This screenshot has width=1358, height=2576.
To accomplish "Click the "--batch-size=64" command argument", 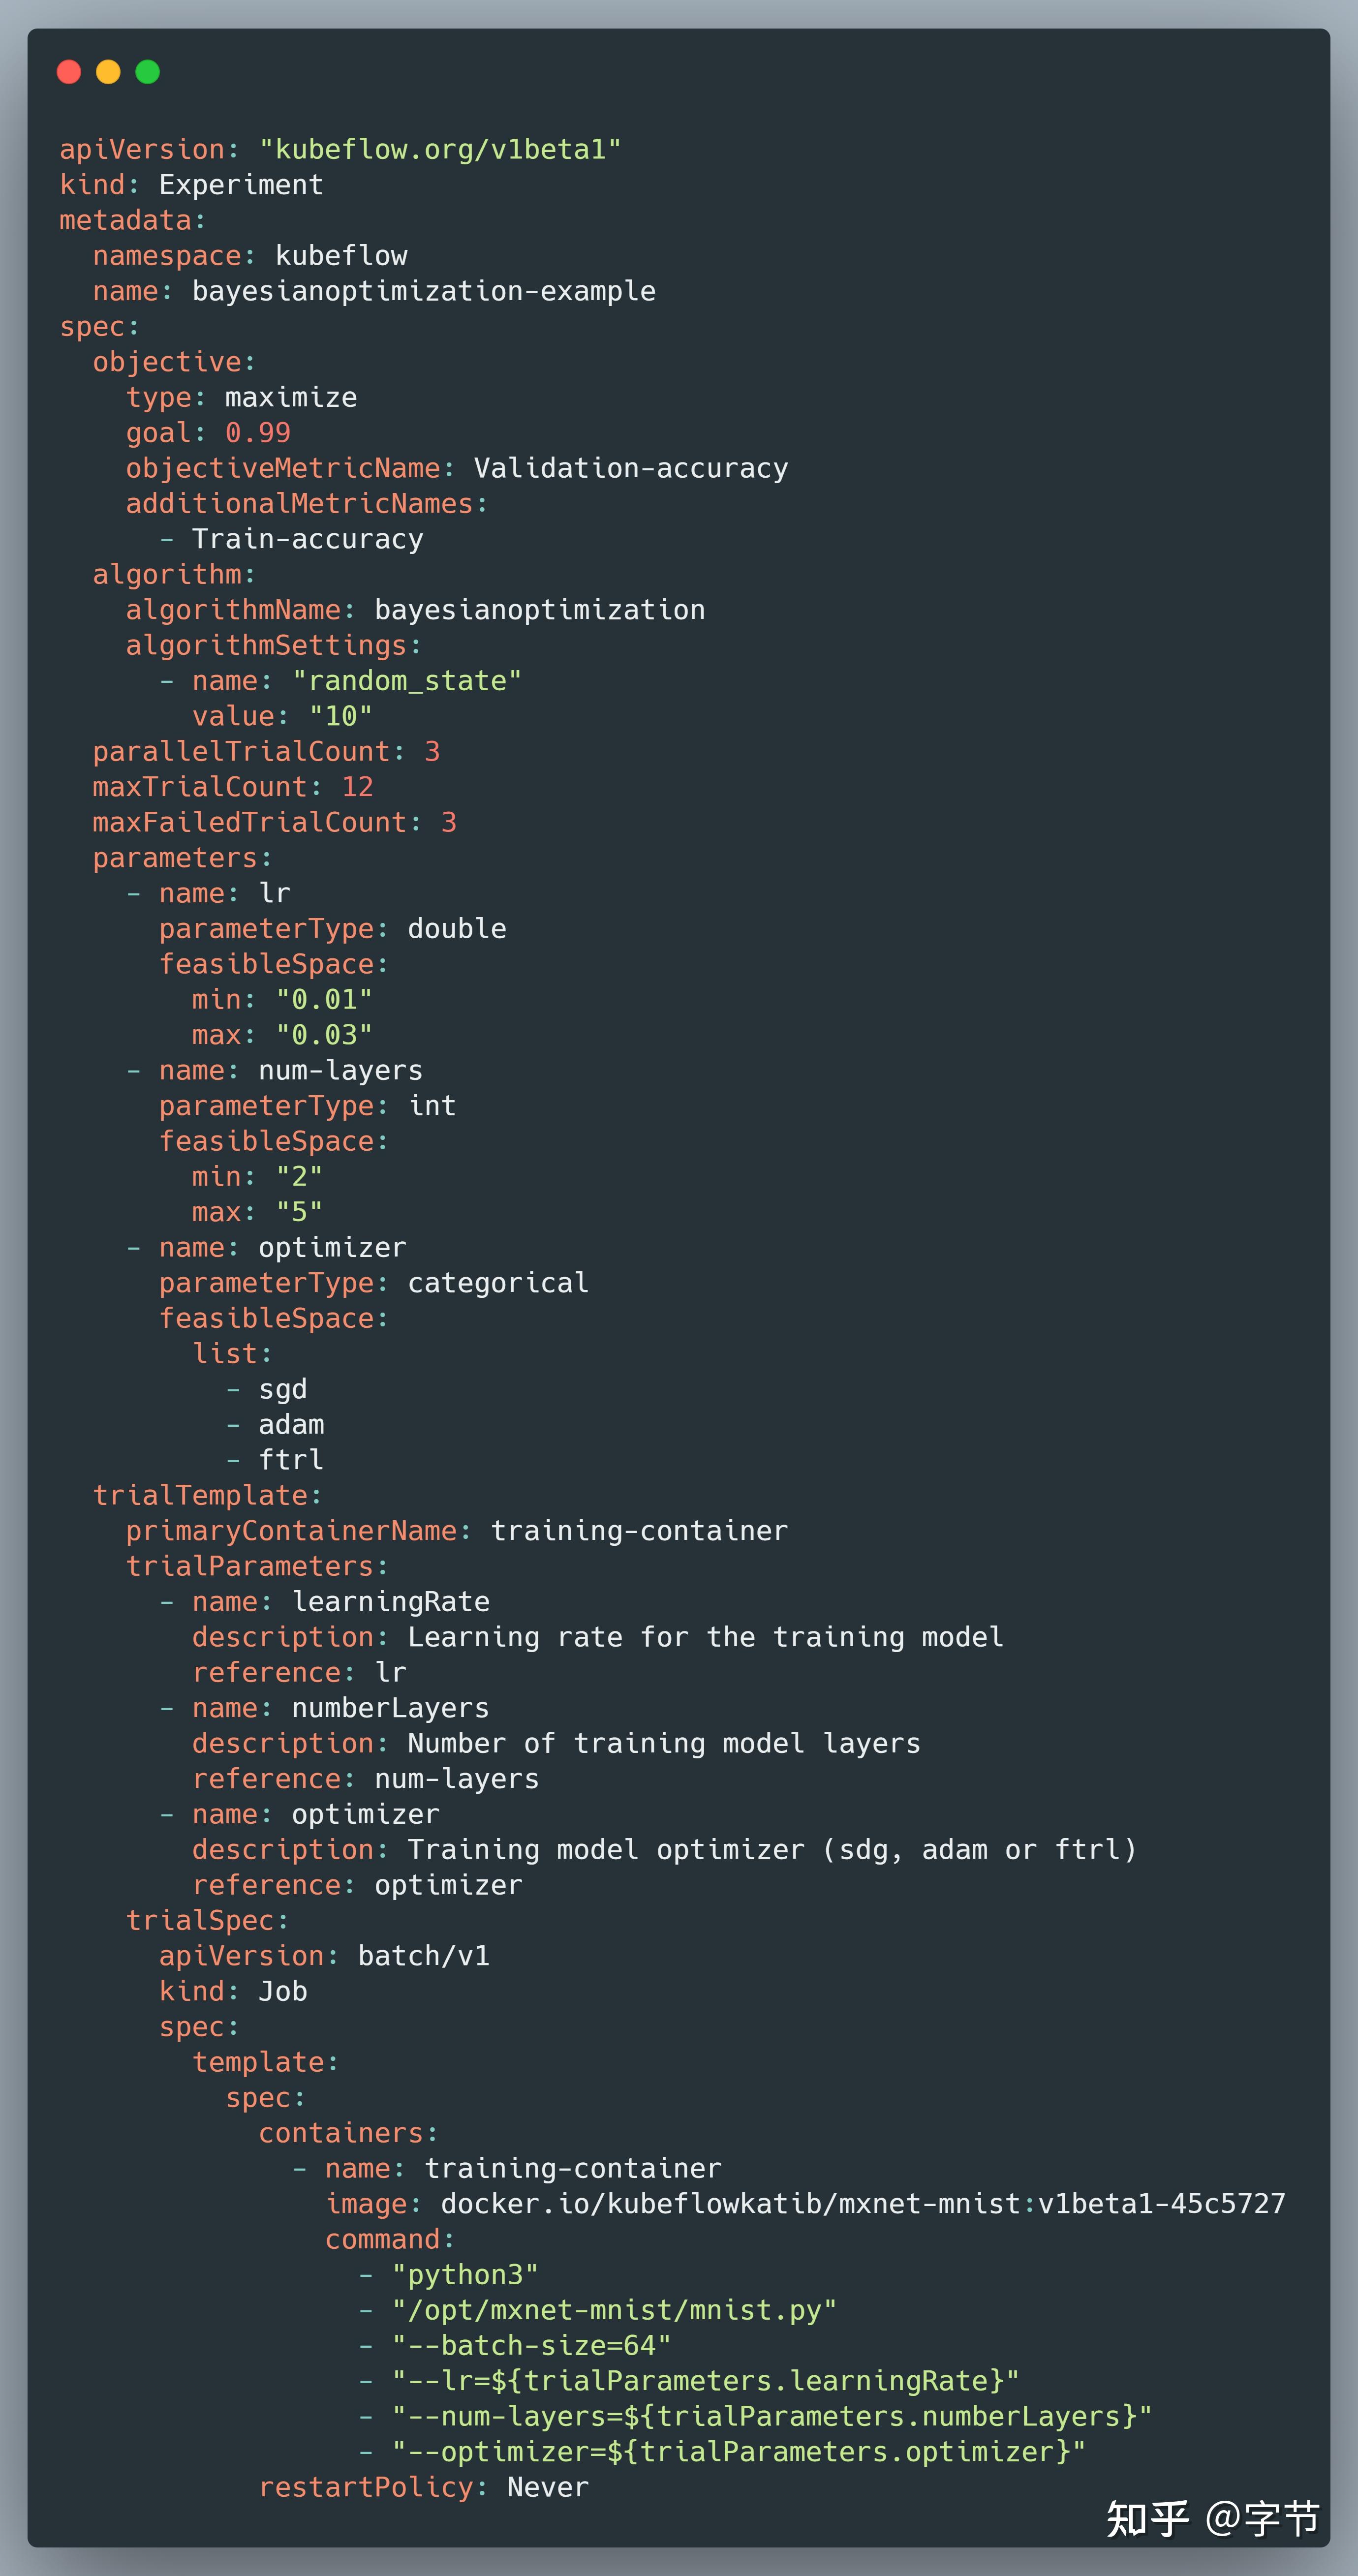I will (531, 2345).
